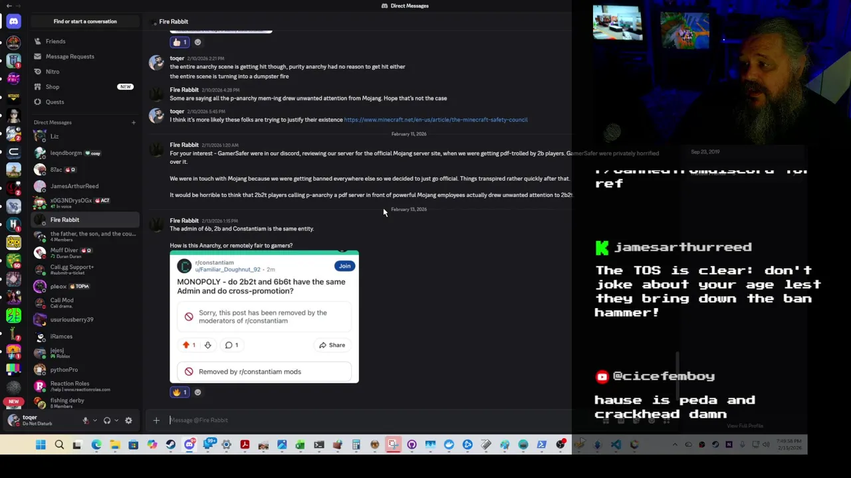Screen dimensions: 851x478
Task: Click Find or start a conversation
Action: (85, 21)
